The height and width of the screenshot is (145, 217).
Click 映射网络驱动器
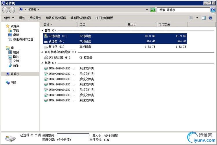pos(80,18)
